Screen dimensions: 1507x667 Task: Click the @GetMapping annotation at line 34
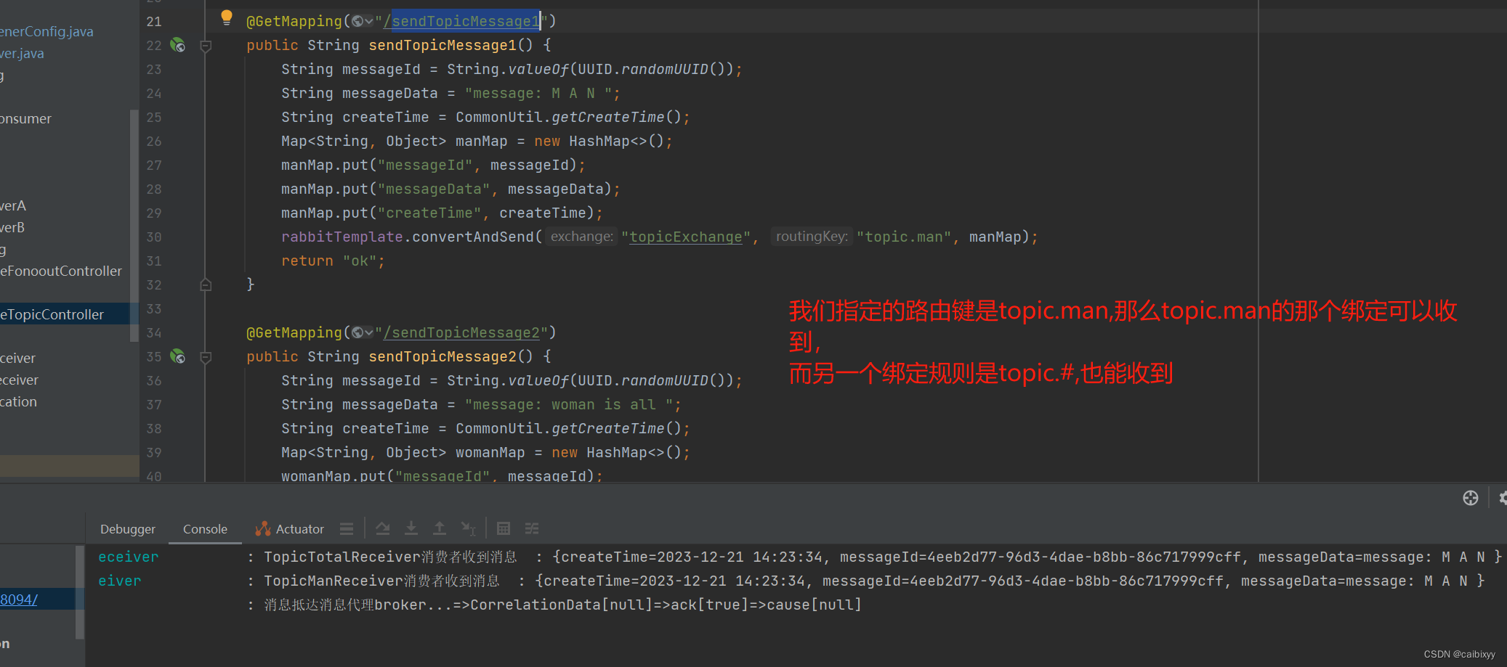(294, 332)
